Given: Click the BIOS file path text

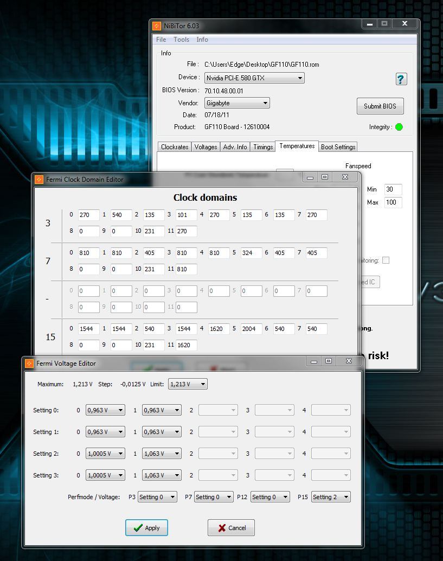Looking at the screenshot, I should click(x=262, y=65).
